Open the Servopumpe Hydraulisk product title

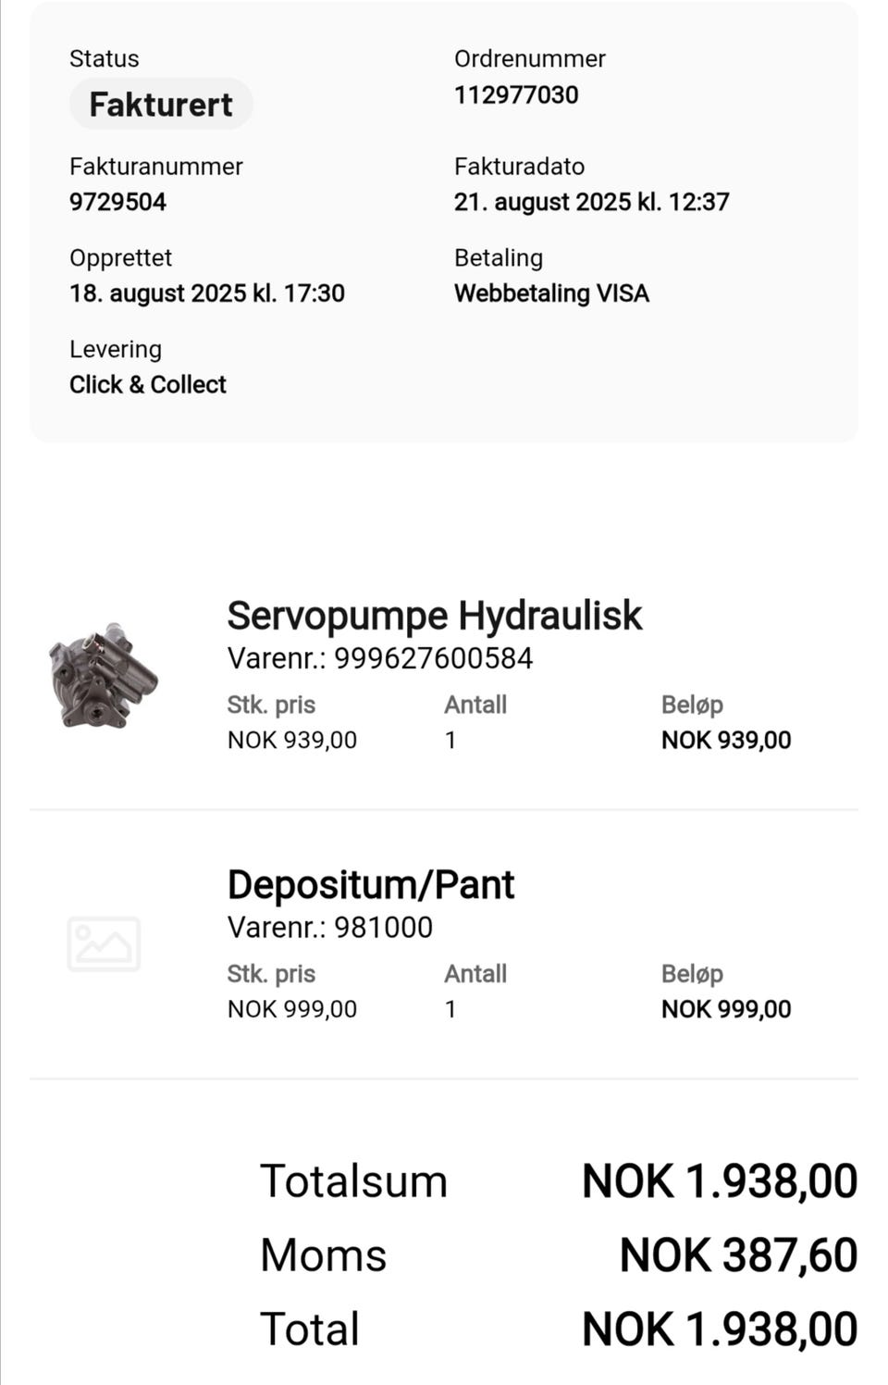[434, 616]
